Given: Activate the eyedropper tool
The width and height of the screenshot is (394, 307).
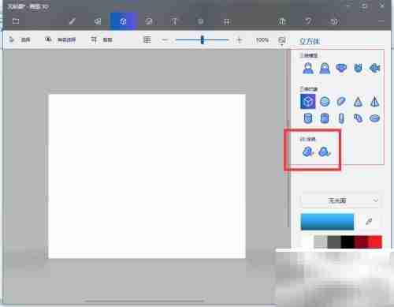Looking at the screenshot, I should point(369,222).
